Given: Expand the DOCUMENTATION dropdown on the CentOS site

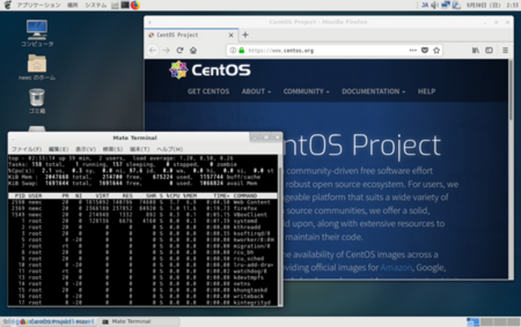Looking at the screenshot, I should [x=374, y=92].
